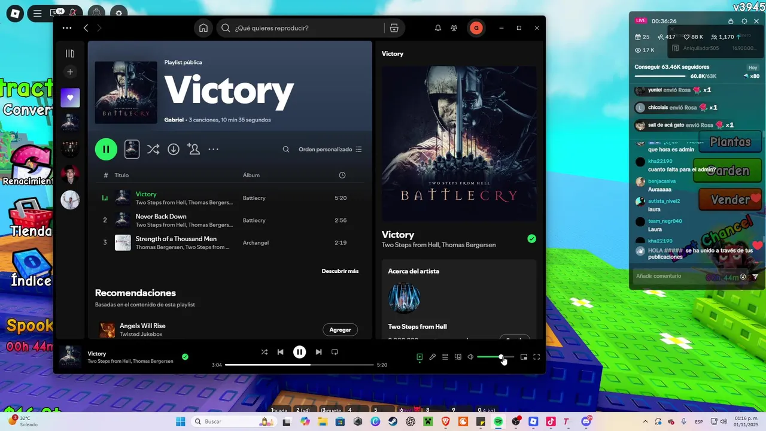Pause the track in bottom player bar

[299, 352]
